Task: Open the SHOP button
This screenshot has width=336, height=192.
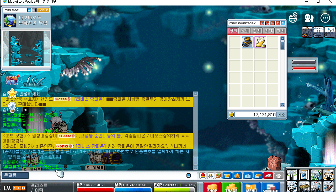Action: pyautogui.click(x=212, y=187)
